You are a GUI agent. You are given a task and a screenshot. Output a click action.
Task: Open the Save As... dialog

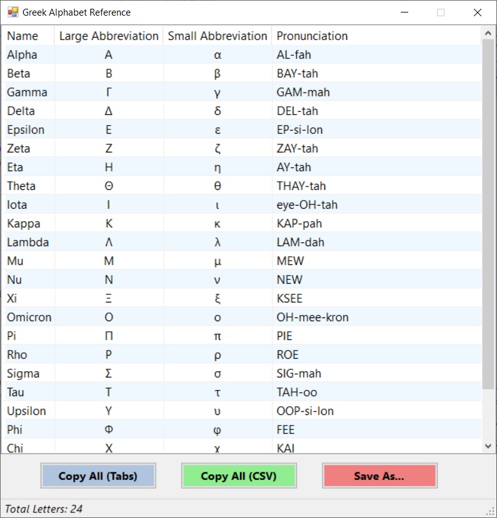tap(379, 476)
